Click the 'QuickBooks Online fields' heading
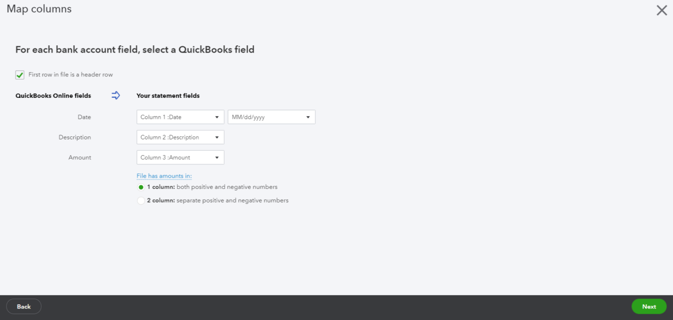 pos(53,96)
